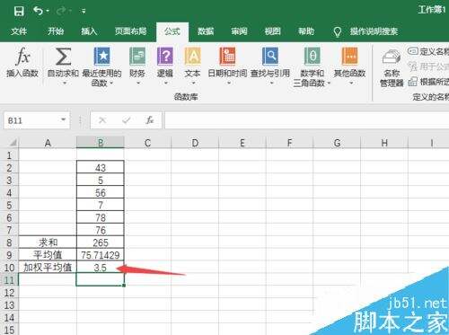Expand the 文本 dropdown arrow
This screenshot has width=449, height=335.
[193, 83]
